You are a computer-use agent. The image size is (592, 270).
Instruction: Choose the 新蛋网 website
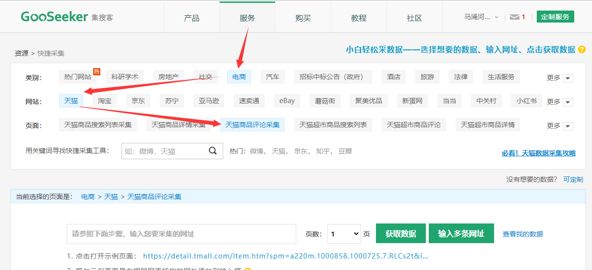point(412,101)
